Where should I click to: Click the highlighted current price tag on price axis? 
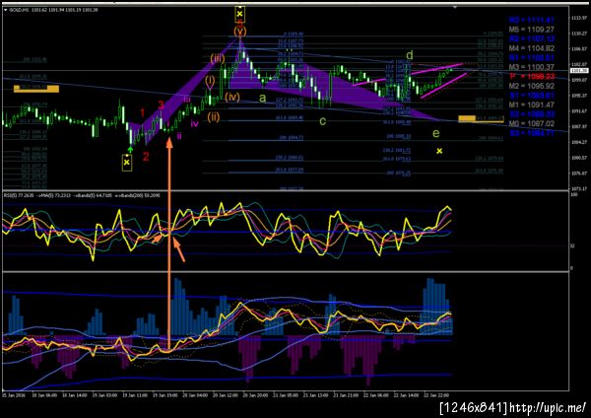click(580, 71)
